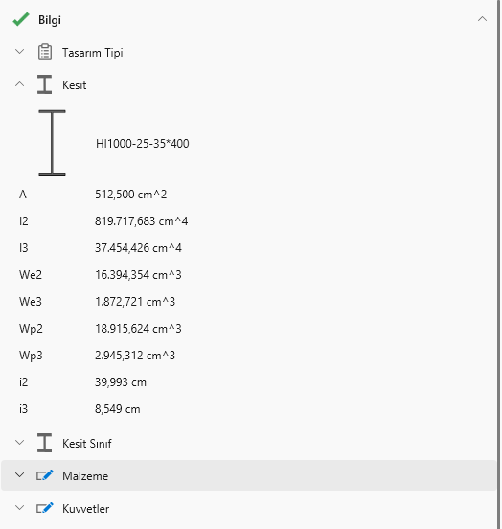Expand the Tasarım Tipi section chevron
502x529 pixels.
pyautogui.click(x=20, y=52)
